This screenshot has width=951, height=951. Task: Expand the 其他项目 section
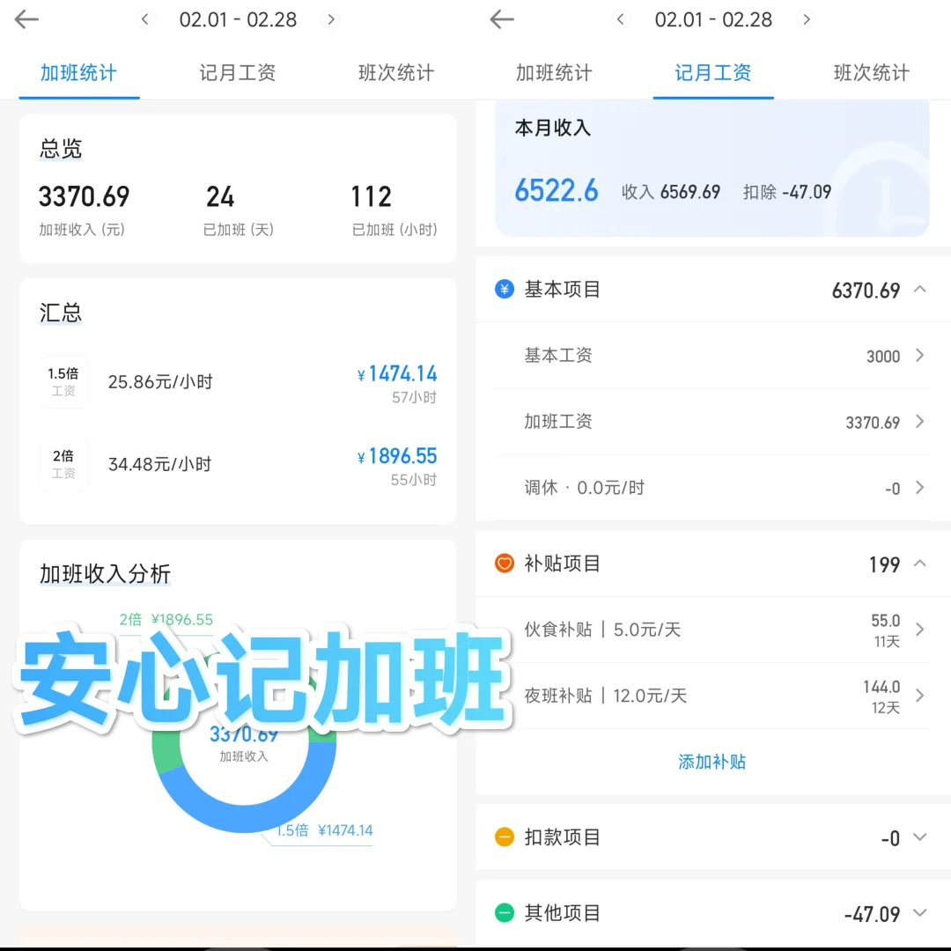(920, 914)
